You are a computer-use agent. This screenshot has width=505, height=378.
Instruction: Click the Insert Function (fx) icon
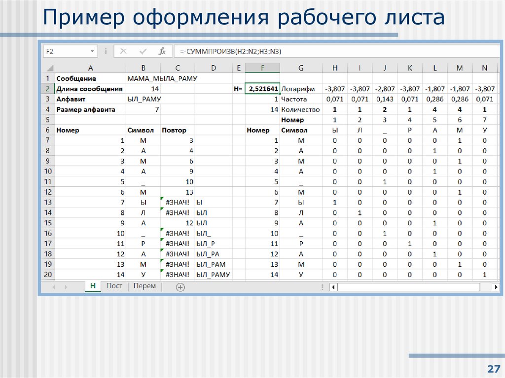click(162, 51)
